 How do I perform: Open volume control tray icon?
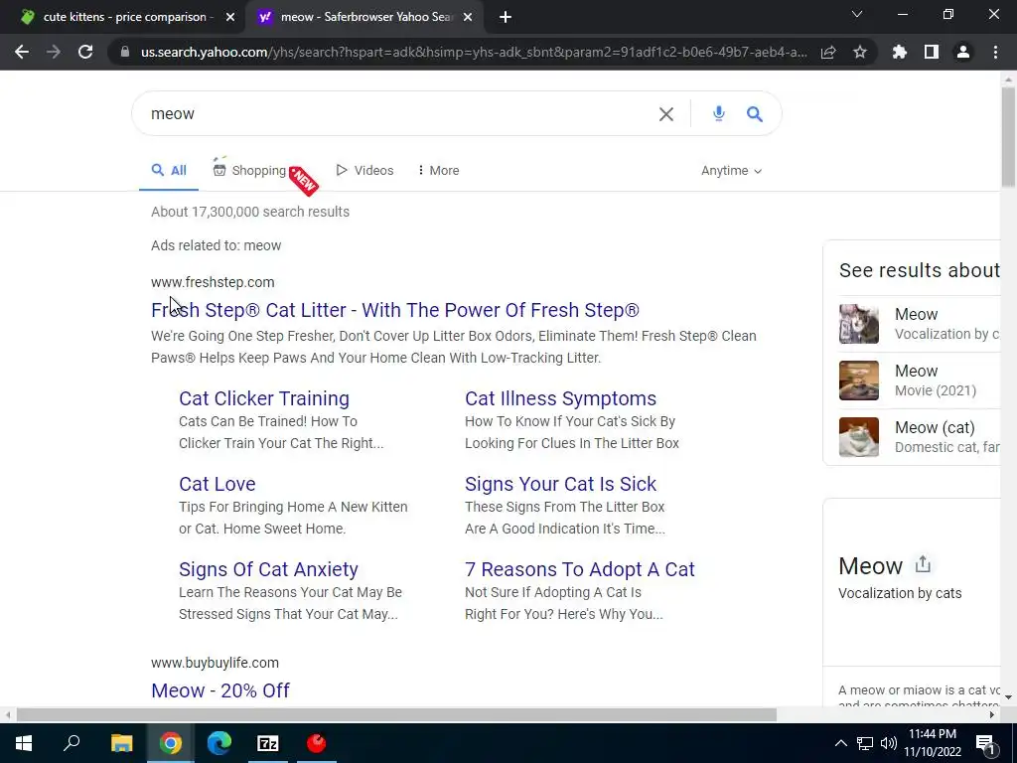tap(889, 743)
